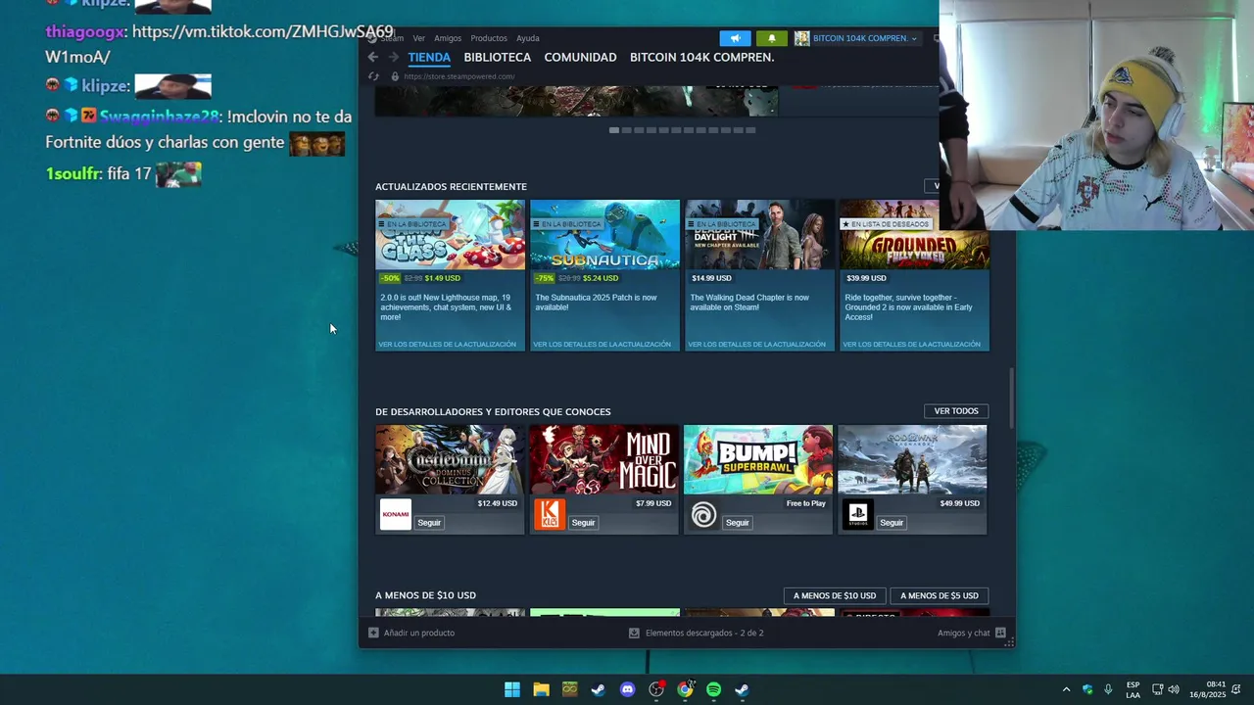Open Google Chrome from the taskbar

(685, 689)
